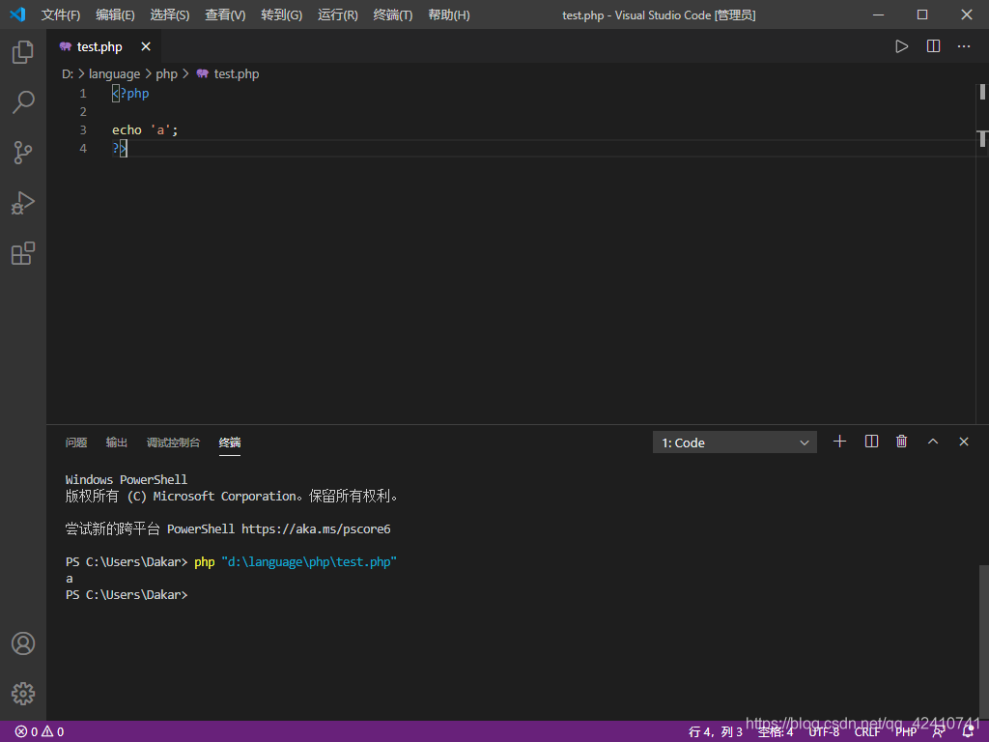989x742 pixels.
Task: Switch to the 调试控制台 panel tab
Action: coord(173,442)
